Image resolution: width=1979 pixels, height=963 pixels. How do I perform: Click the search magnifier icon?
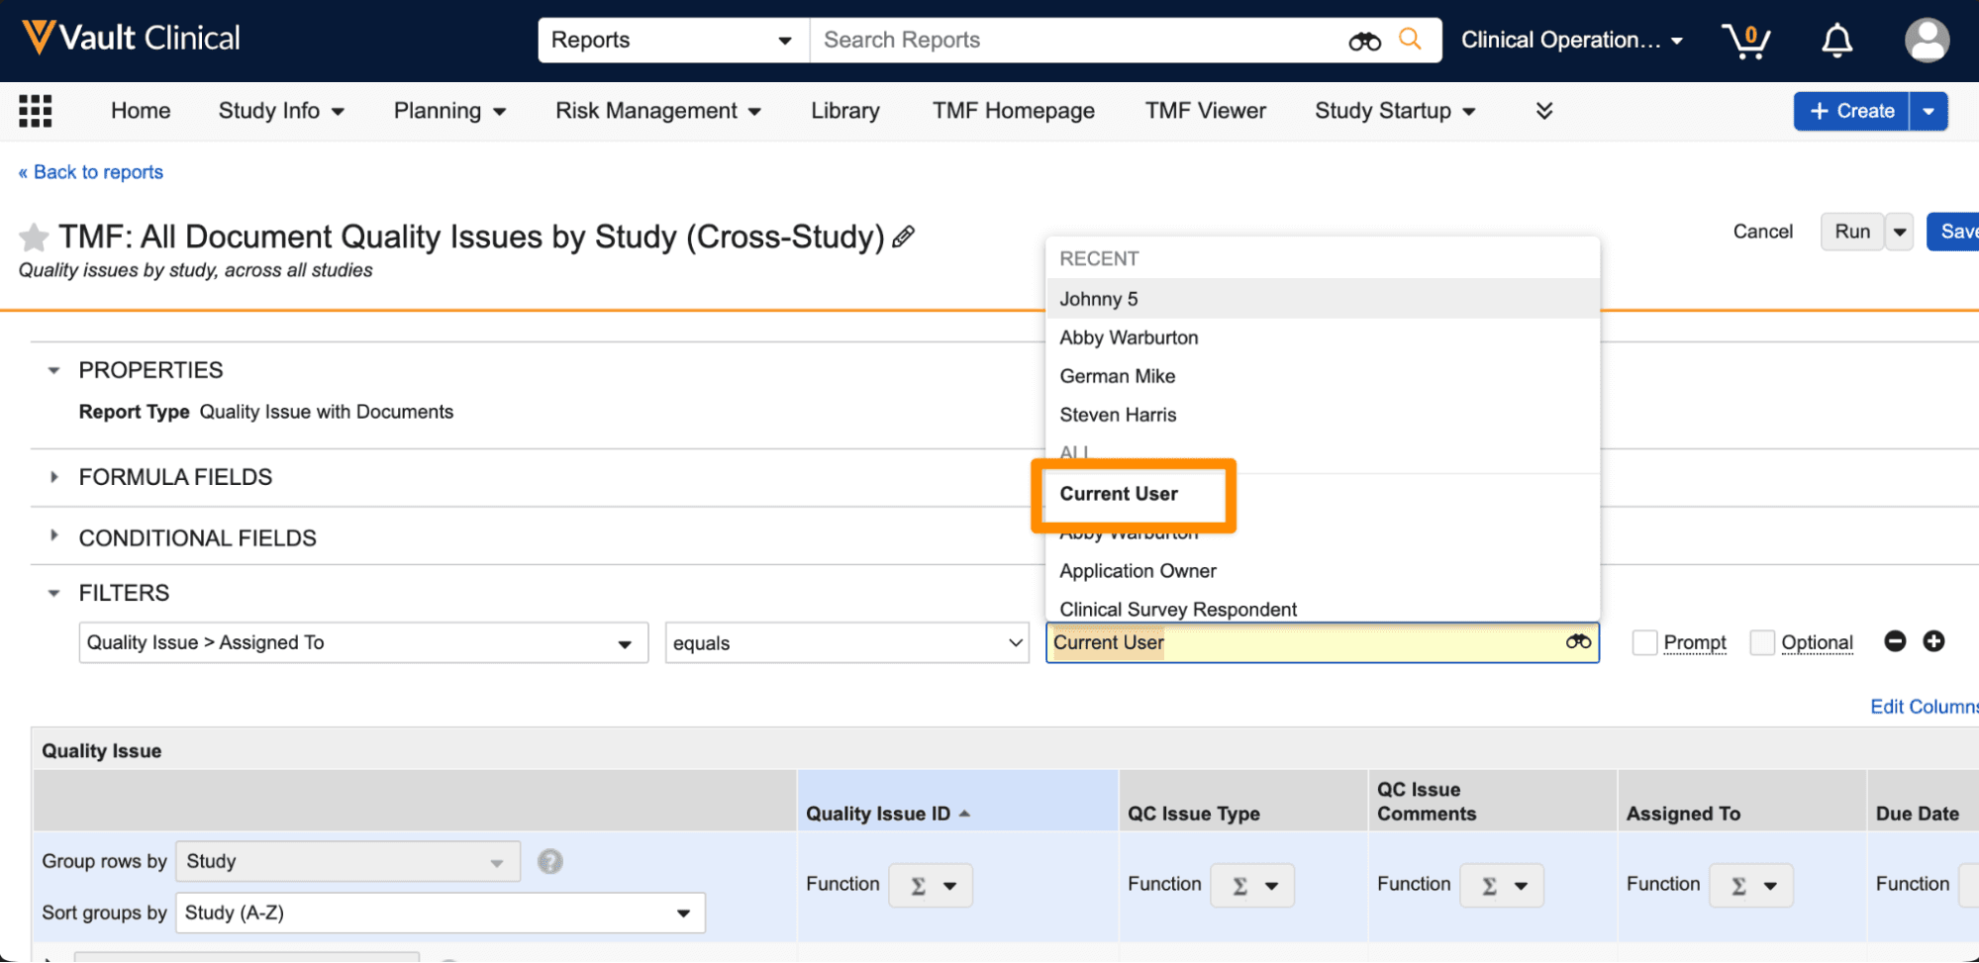coord(1410,40)
